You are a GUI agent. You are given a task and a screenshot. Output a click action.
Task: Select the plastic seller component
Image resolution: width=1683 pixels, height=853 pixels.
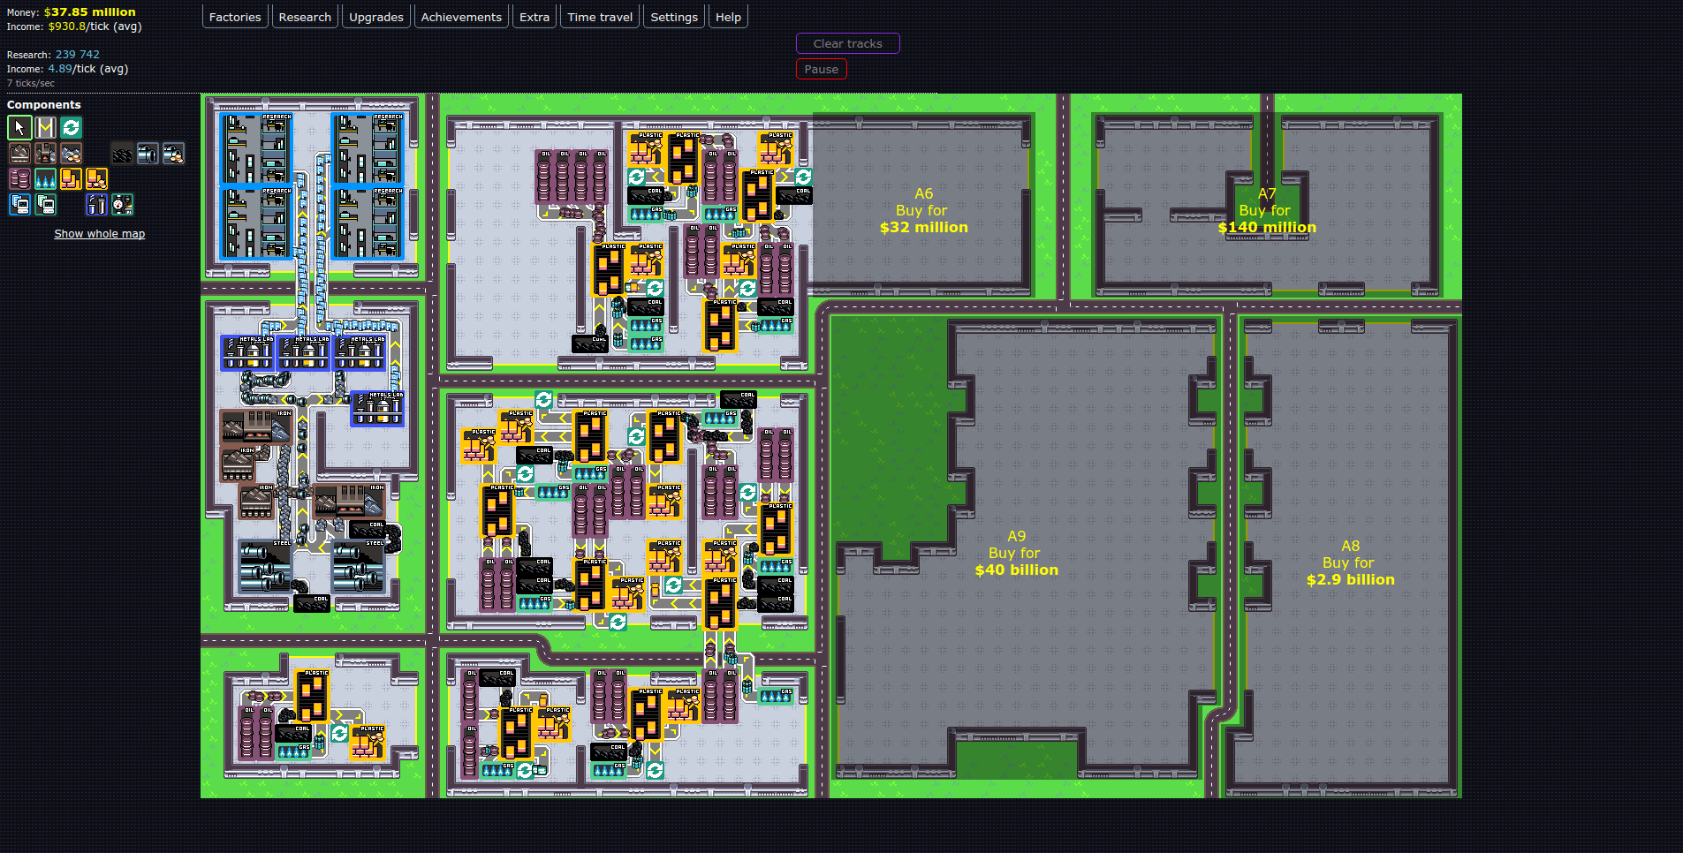(96, 177)
